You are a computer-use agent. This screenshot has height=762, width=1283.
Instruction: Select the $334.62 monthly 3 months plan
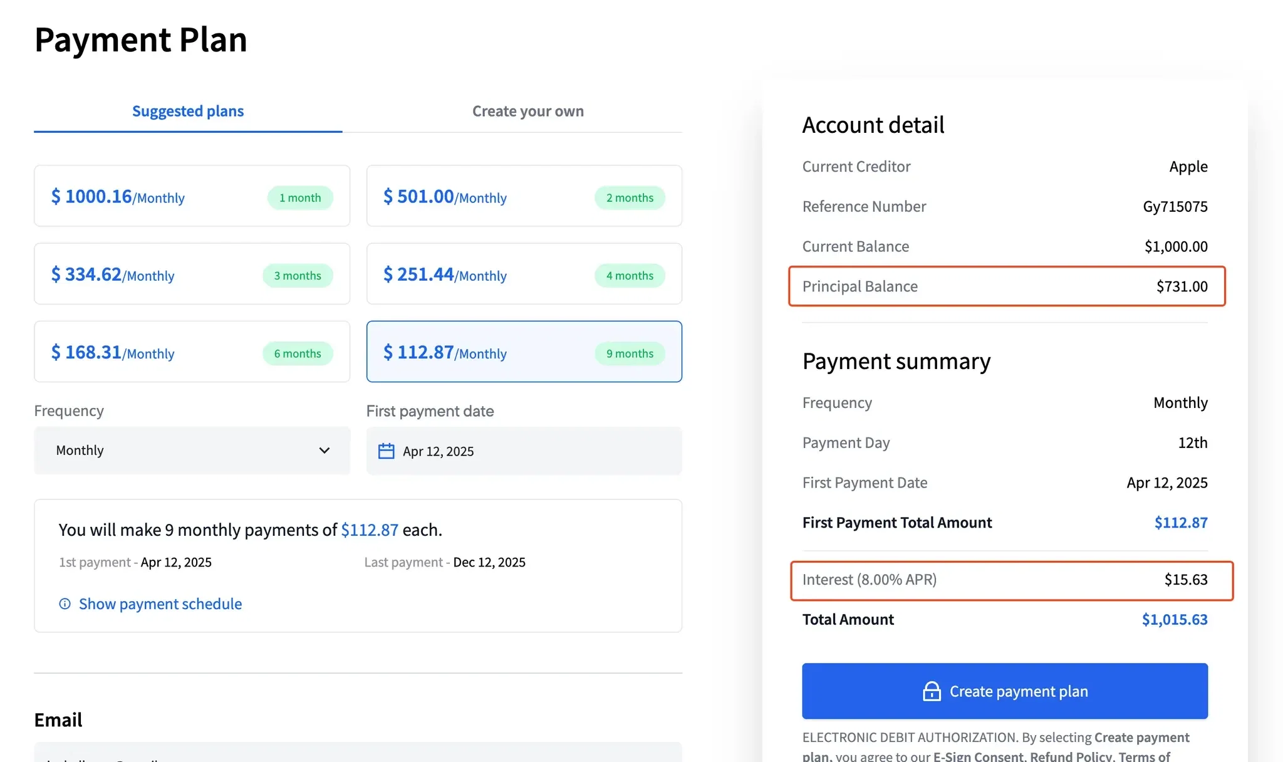192,274
